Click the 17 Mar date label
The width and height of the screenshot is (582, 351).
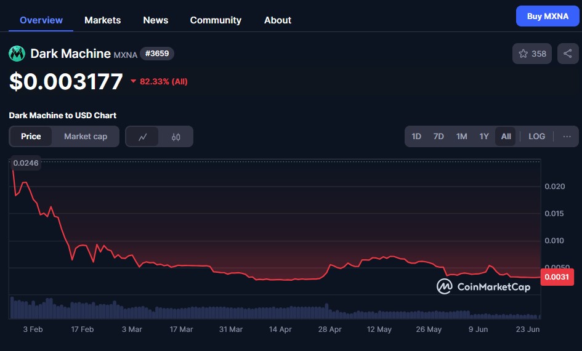[x=181, y=329]
